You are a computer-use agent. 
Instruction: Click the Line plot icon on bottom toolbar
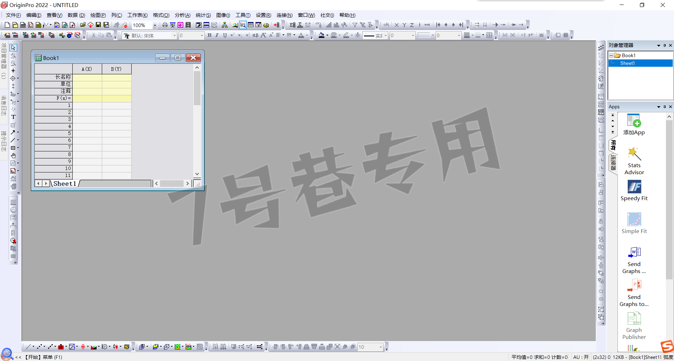(28, 347)
